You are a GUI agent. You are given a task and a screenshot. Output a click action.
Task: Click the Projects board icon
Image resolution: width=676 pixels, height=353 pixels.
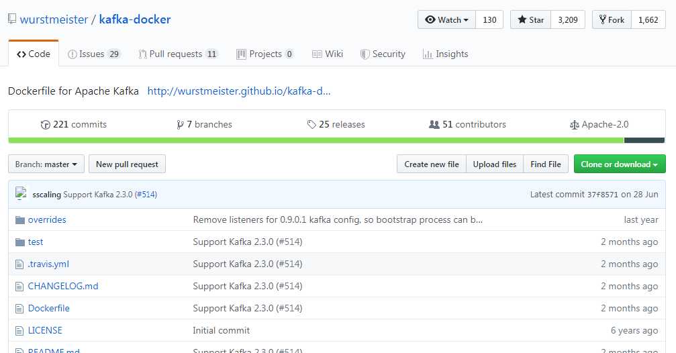(x=241, y=54)
